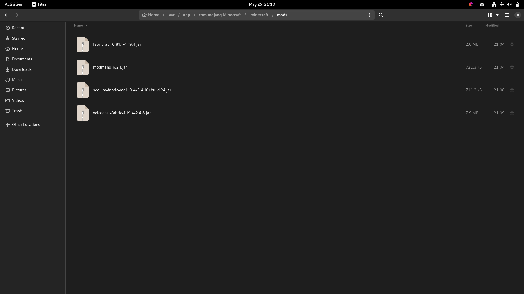This screenshot has width=524, height=294.
Task: Select Downloads in the sidebar
Action: point(22,69)
